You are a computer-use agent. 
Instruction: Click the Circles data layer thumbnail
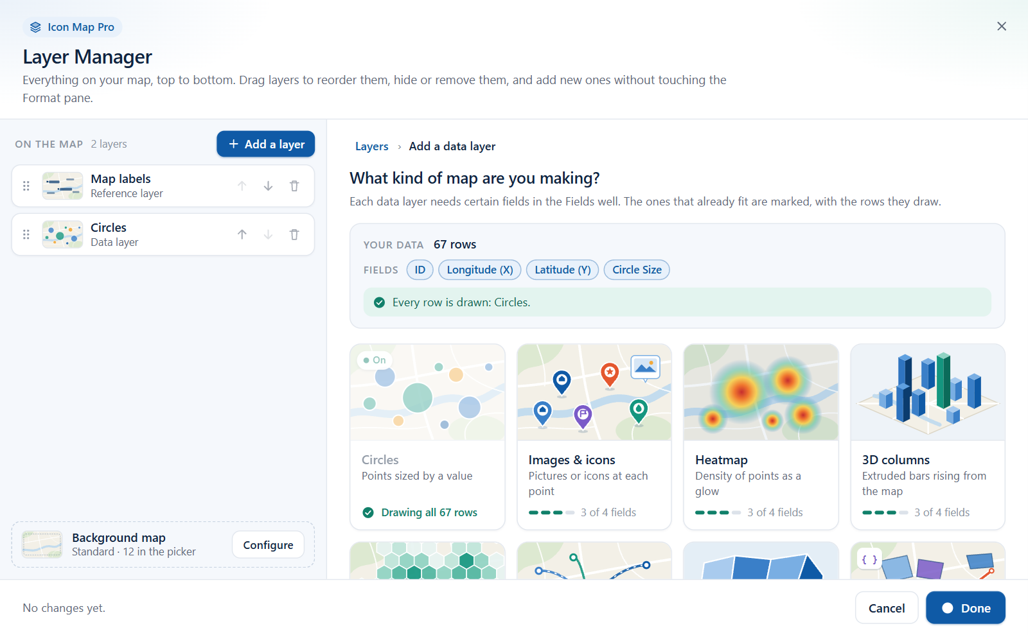[x=62, y=234]
